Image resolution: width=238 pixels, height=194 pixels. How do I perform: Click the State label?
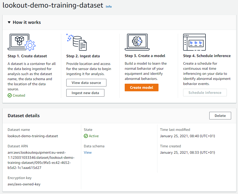pos(88,130)
